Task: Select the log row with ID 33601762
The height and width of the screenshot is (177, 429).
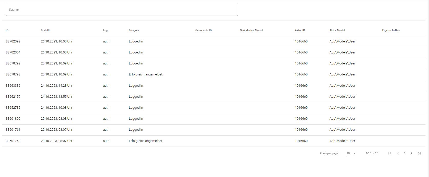Action: pos(13,141)
